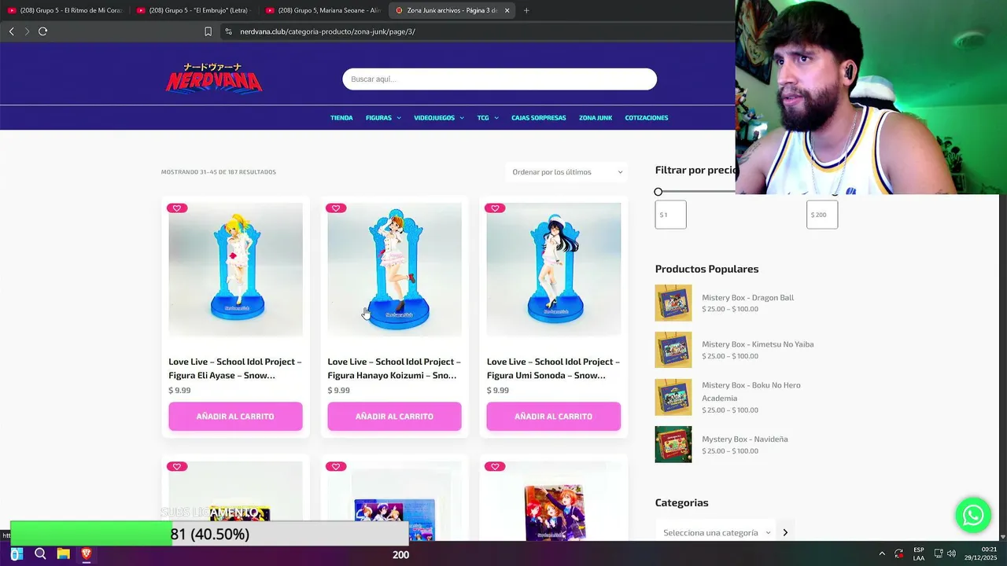1007x566 pixels.
Task: Add Eli Ayase figure to cart
Action: click(235, 417)
